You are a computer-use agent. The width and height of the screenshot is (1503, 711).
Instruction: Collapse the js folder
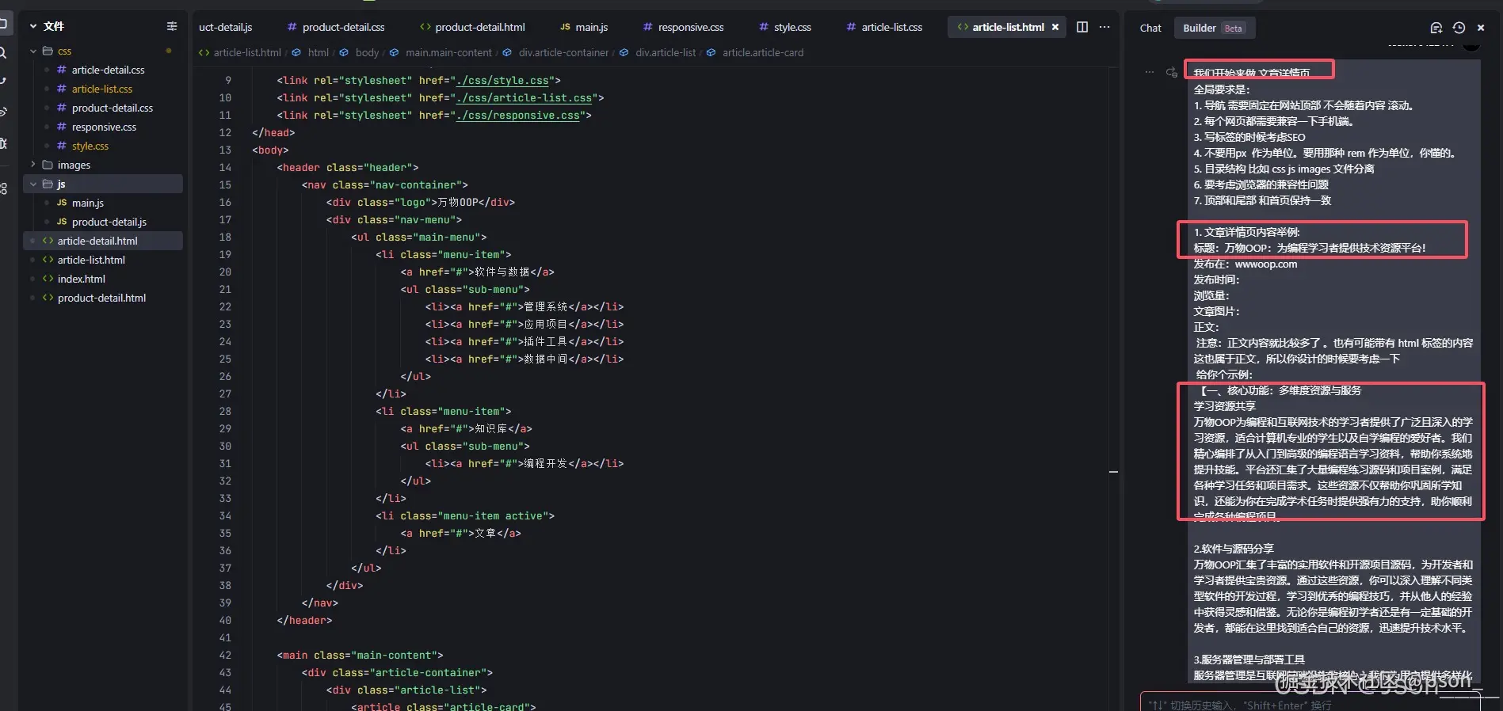33,184
